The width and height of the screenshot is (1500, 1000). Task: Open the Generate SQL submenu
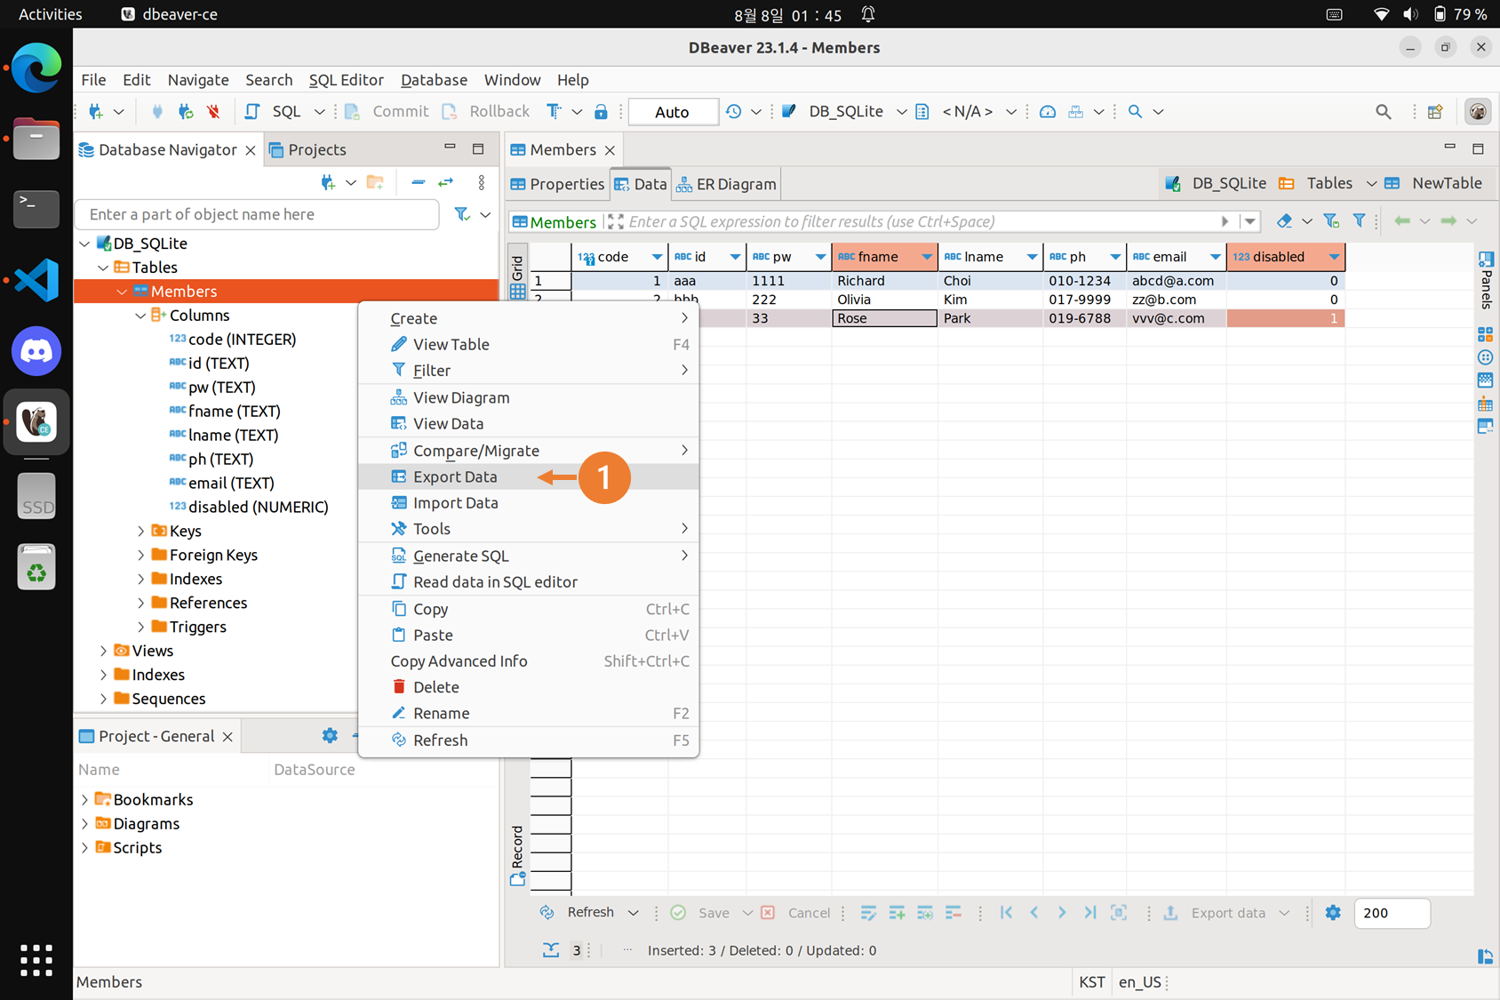[x=528, y=556]
